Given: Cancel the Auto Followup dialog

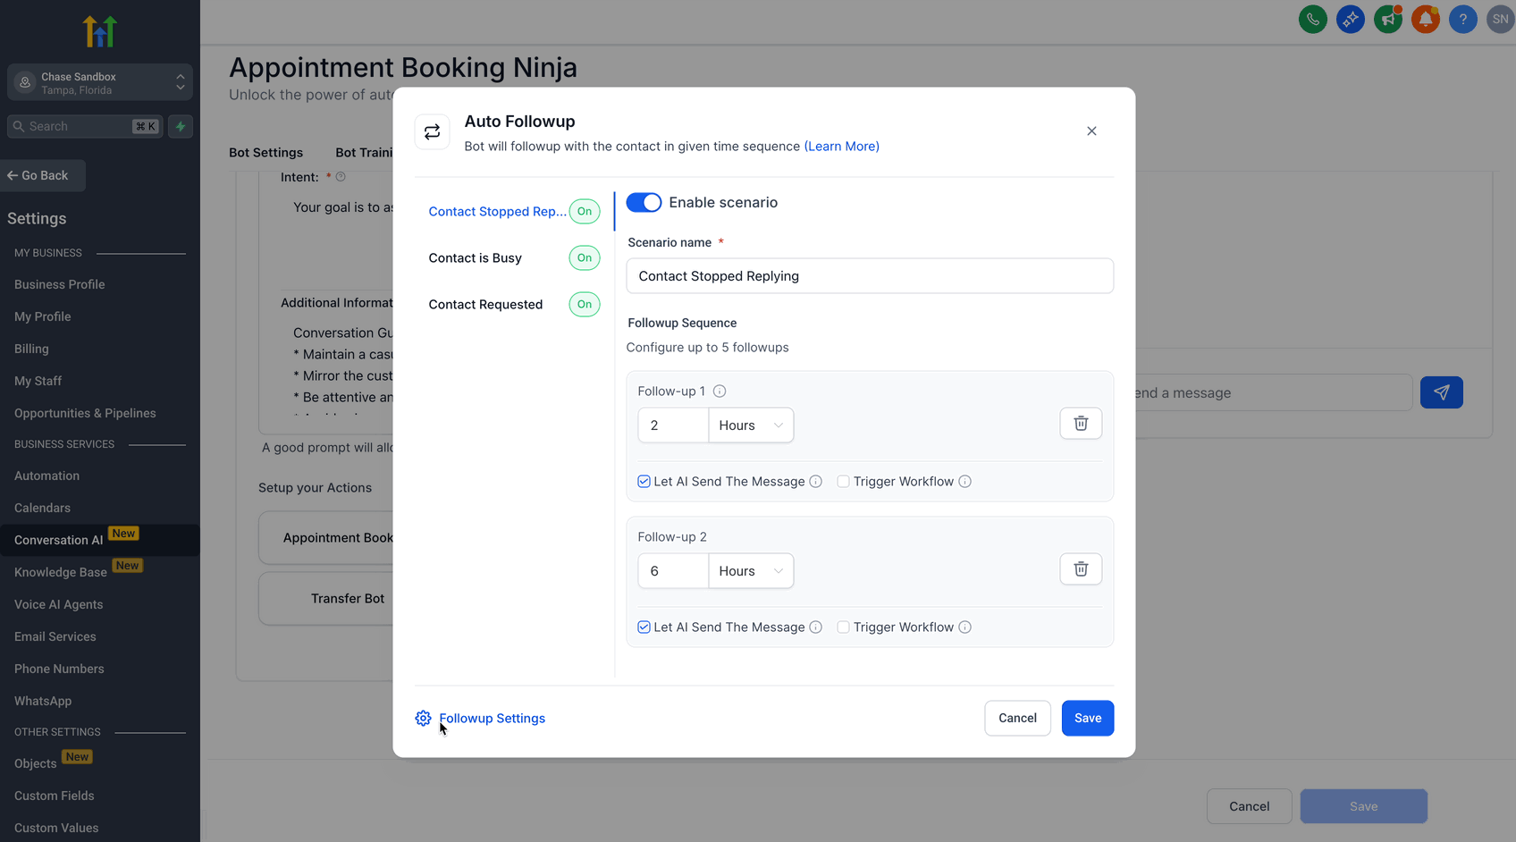Looking at the screenshot, I should click(x=1017, y=718).
